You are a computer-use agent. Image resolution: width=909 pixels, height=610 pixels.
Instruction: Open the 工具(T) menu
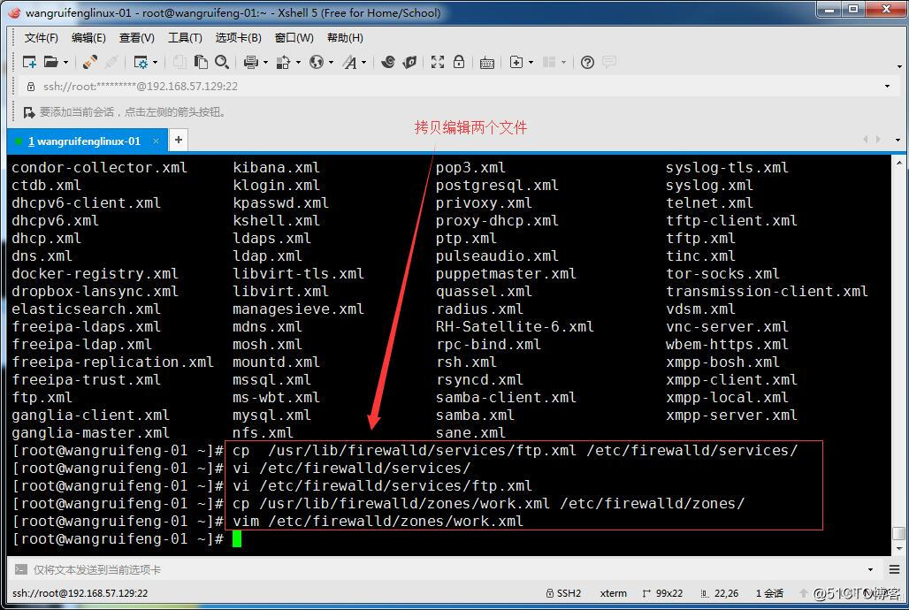(x=185, y=38)
